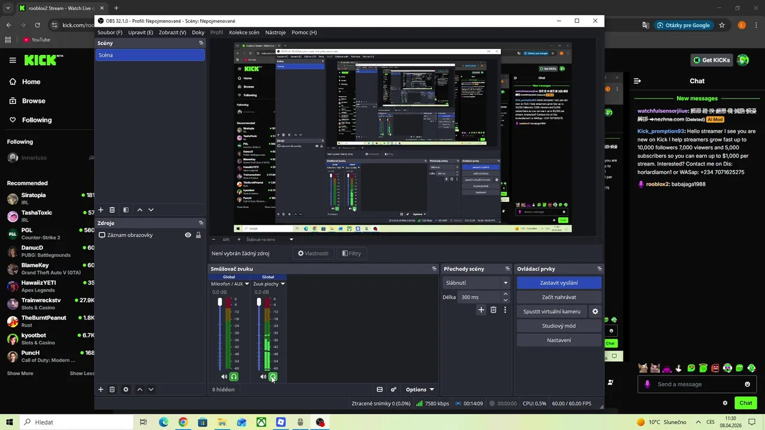Open OBS Nastavení button
765x430 pixels.
pos(559,340)
